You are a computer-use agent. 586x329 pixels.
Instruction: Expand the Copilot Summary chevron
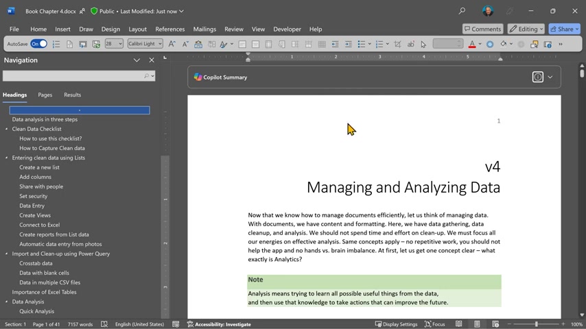click(x=550, y=77)
